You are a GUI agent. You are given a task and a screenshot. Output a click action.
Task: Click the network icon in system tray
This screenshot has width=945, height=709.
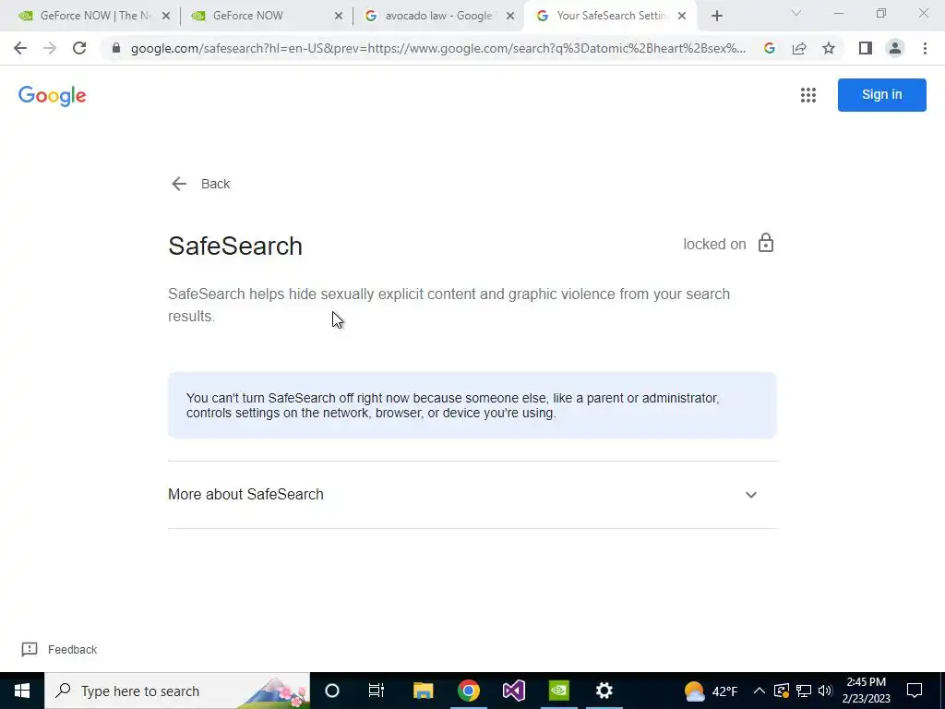point(804,691)
